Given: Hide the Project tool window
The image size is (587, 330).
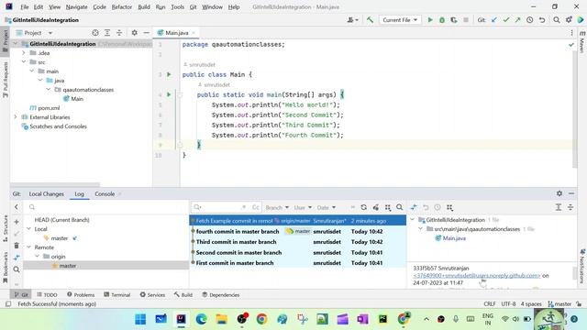Looking at the screenshot, I should [147, 33].
